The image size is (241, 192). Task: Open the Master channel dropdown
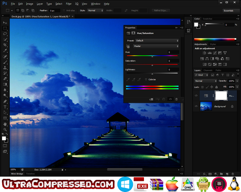coord(156,46)
